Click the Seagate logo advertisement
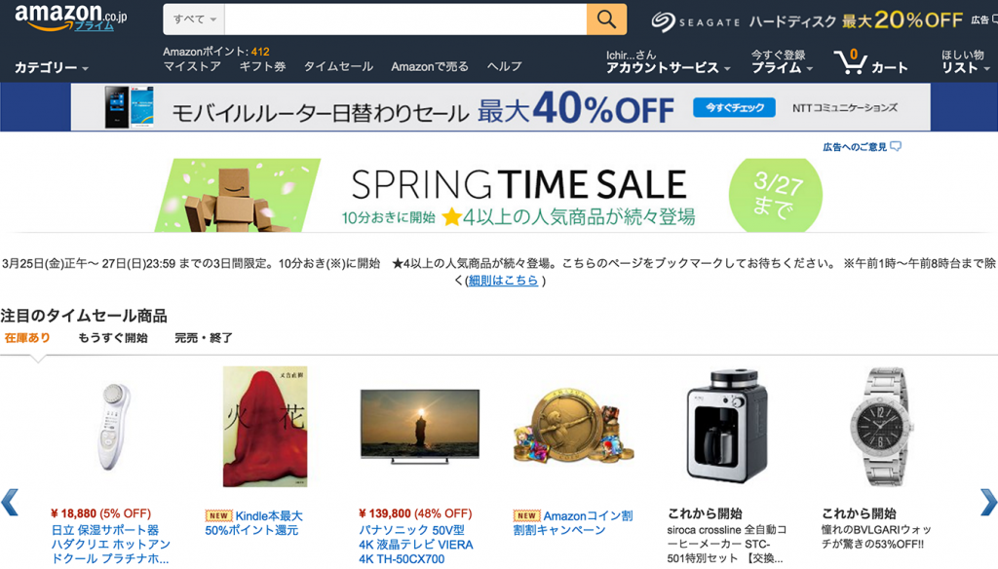 (697, 20)
